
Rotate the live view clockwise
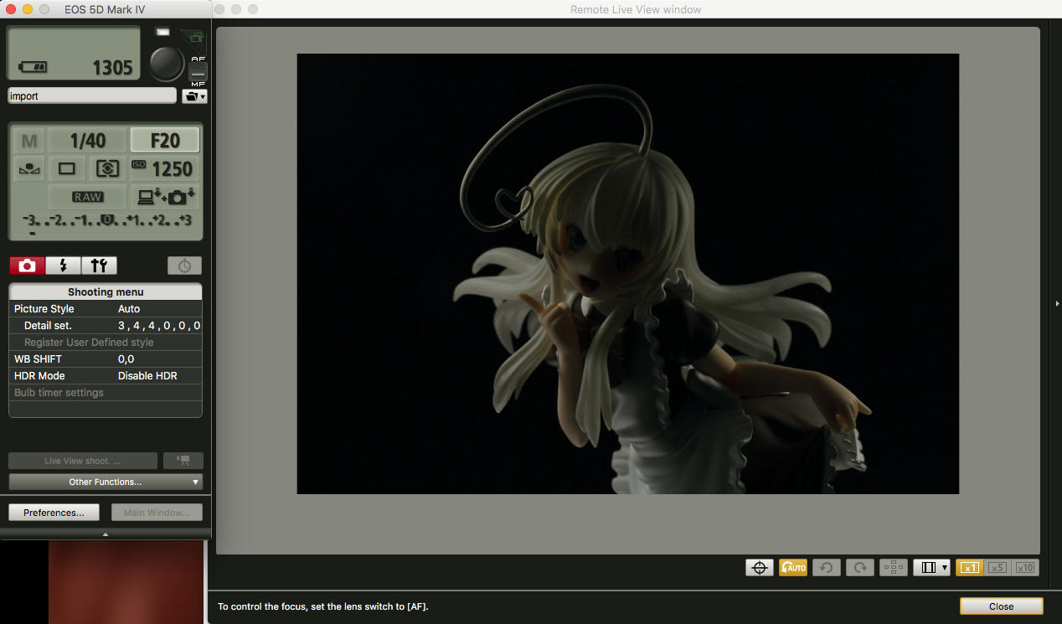(x=860, y=567)
